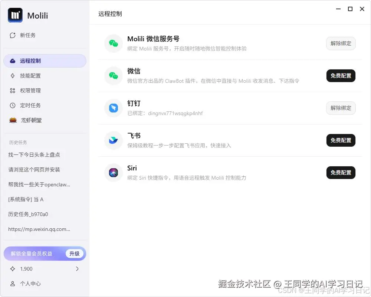371x297 pixels.
Task: Open history task [系统指令] 当 A
Action: point(26,199)
